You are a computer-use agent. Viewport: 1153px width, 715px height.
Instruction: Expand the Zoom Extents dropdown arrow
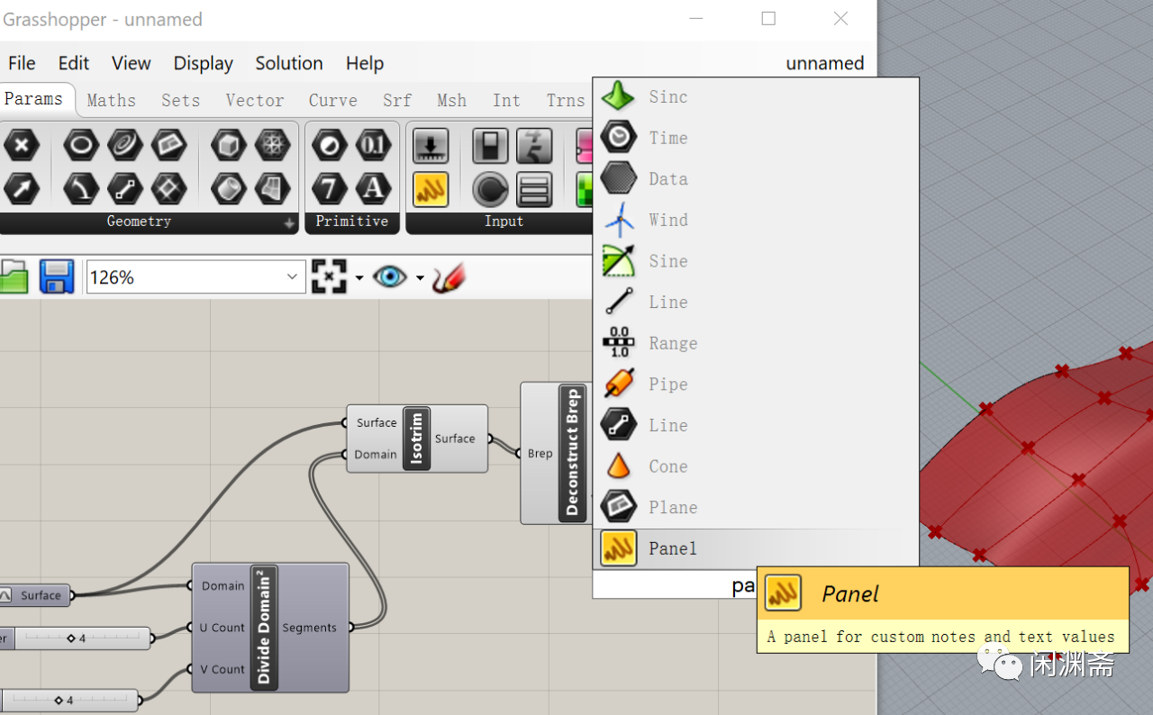pos(359,277)
